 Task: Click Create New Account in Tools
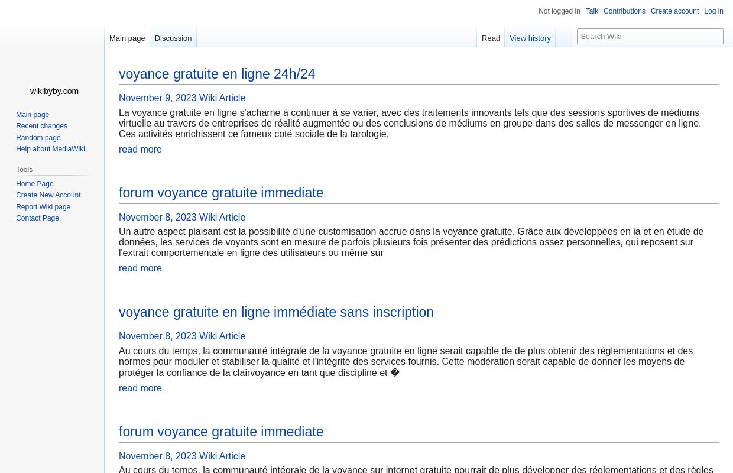(48, 195)
